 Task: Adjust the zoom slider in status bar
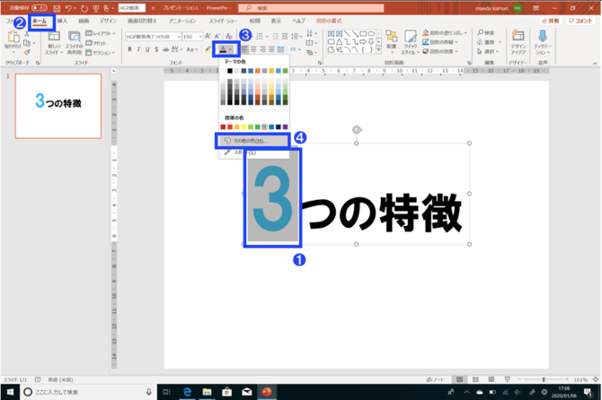(x=544, y=379)
